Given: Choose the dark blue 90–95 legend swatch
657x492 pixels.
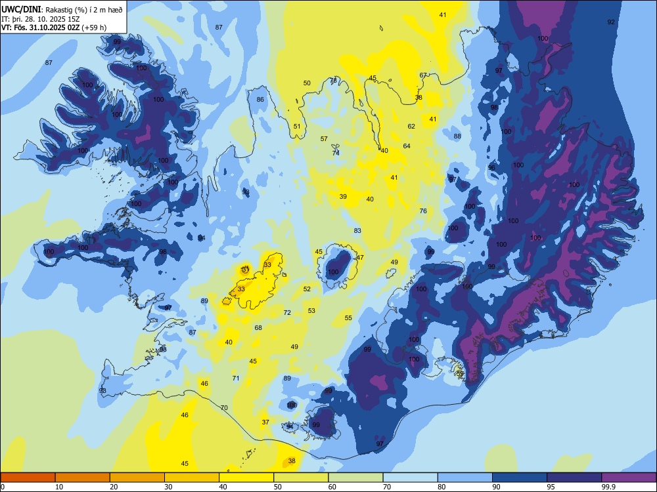Looking at the screenshot, I should [520, 478].
